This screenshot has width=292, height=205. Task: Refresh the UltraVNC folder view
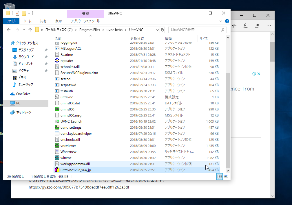pos(163,30)
